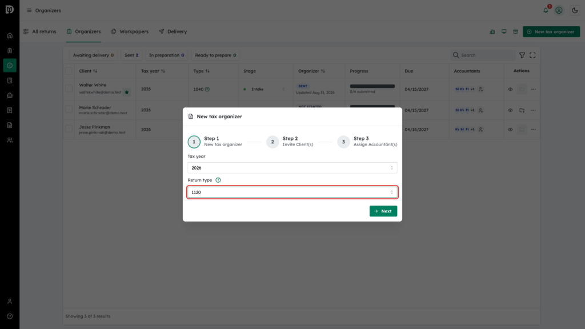This screenshot has height=329, width=585.
Task: View Walter White's organizer with the eye icon
Action: pyautogui.click(x=510, y=89)
